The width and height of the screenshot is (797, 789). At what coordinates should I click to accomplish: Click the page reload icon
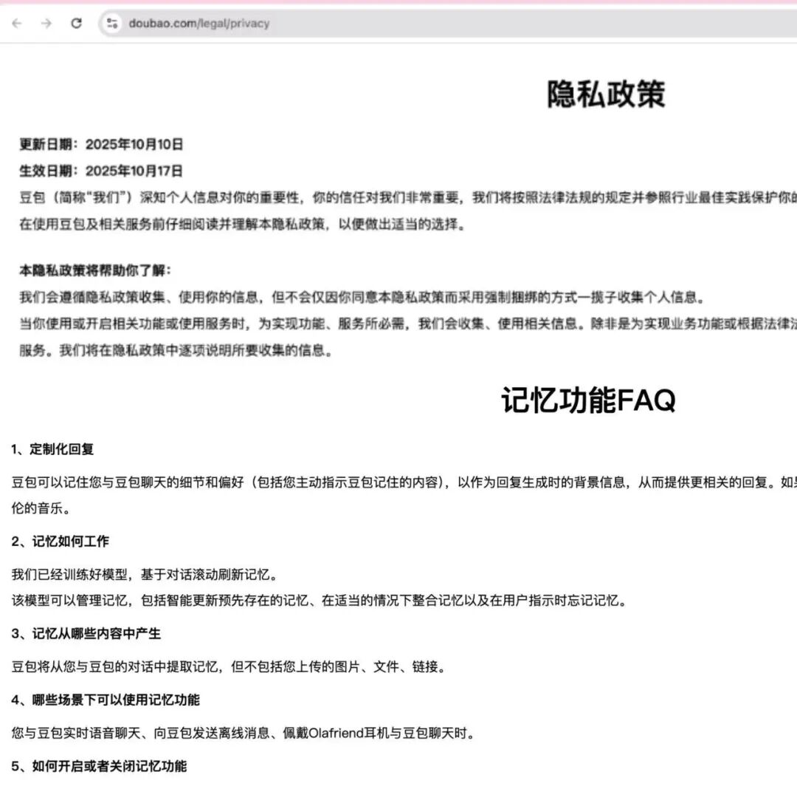pos(75,23)
